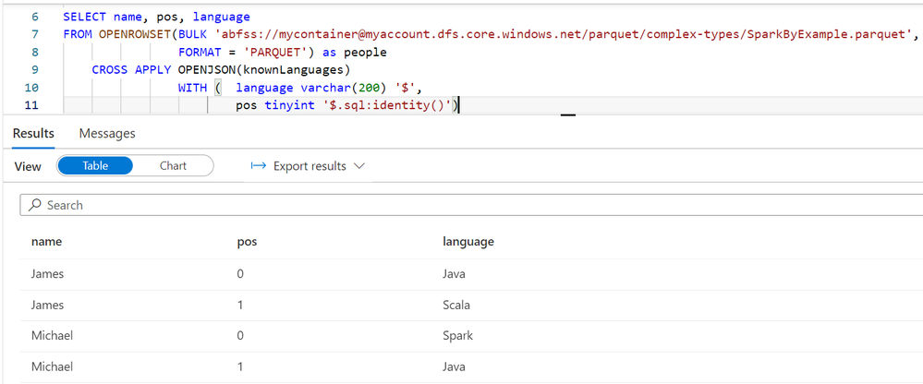Click OPENJSON(knownLanguages) in the query
The image size is (923, 384).
(264, 70)
